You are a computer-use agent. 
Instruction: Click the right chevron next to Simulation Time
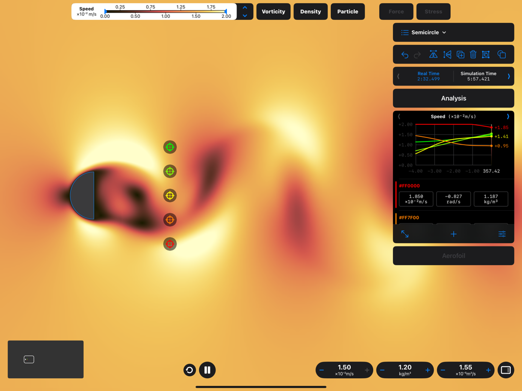click(508, 76)
